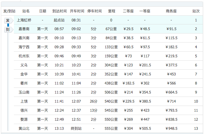Select the 杭州东 station name
The image size is (204, 134).
click(x=24, y=56)
